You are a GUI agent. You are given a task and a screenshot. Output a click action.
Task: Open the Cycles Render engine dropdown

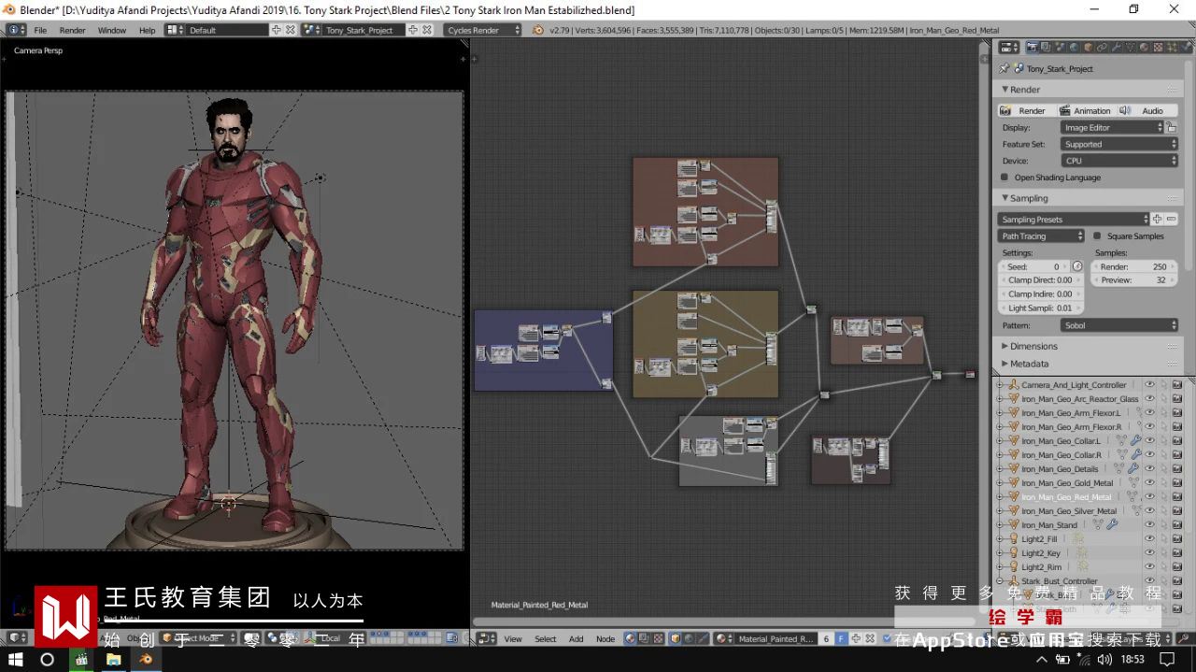pos(482,30)
